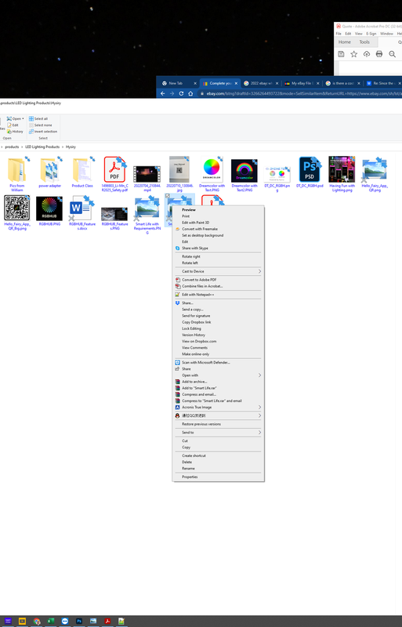This screenshot has width=402, height=627.
Task: Open the E-Sign menu in Acrobat
Action: click(x=371, y=34)
